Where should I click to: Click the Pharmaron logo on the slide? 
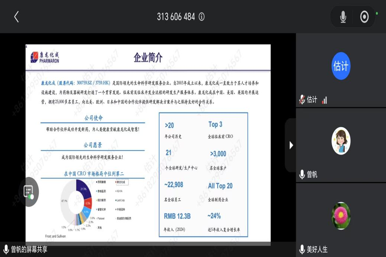[45, 57]
